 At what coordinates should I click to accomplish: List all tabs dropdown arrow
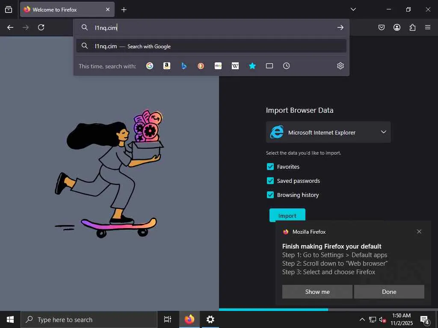pyautogui.click(x=353, y=9)
